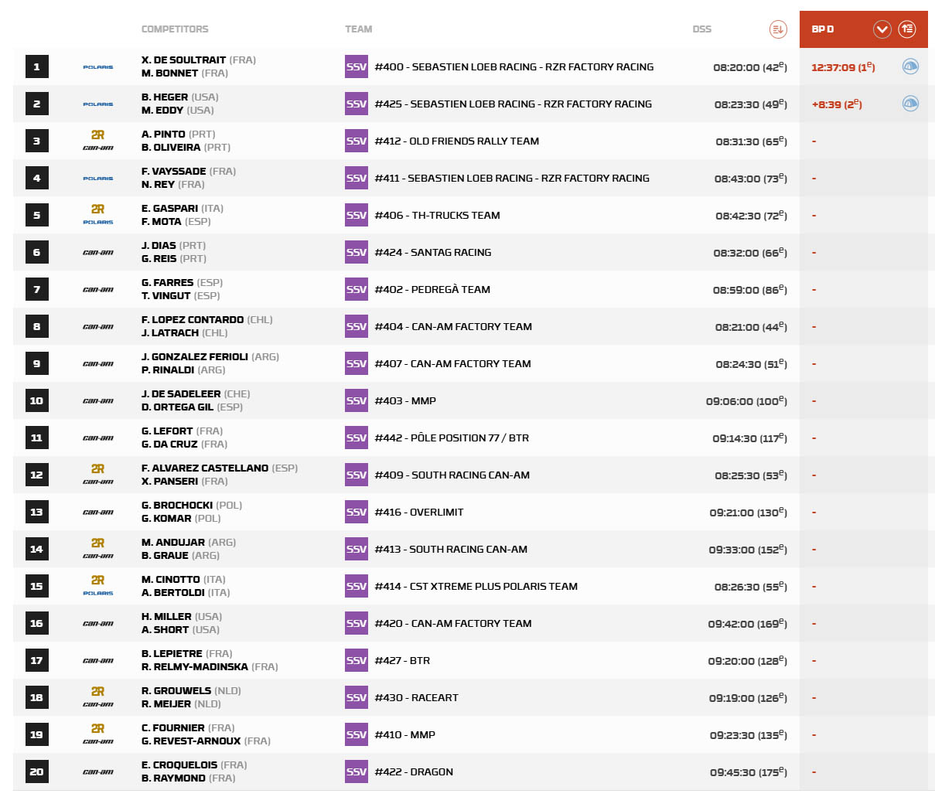The image size is (935, 797).
Task: Open the BP D column chevron dropdown
Action: point(882,29)
